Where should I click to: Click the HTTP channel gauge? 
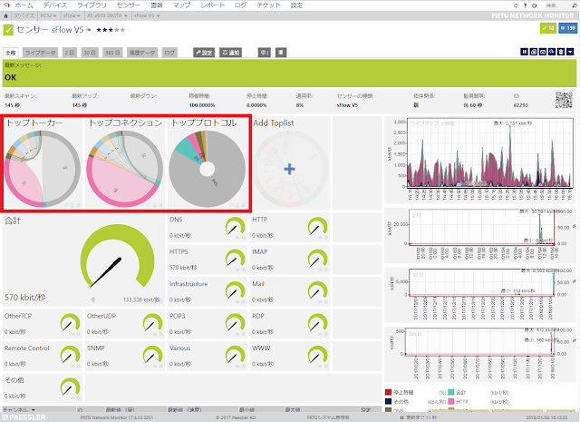point(318,226)
